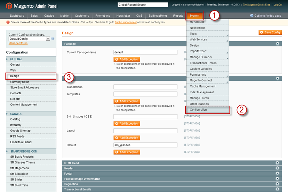The width and height of the screenshot is (288, 192).
Task: Open the Customers menu
Action: tap(82, 16)
